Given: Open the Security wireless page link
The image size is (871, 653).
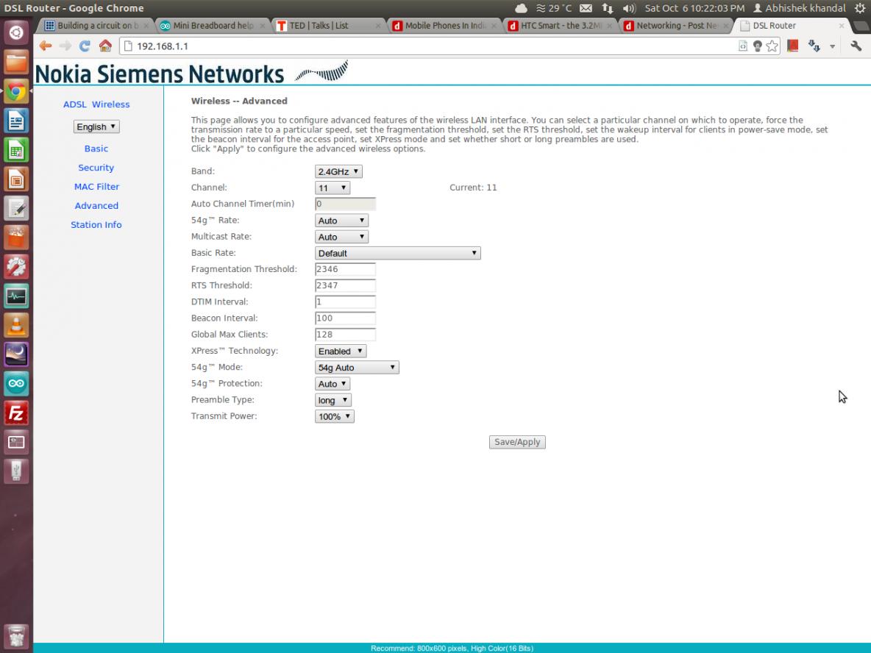Looking at the screenshot, I should 96,168.
